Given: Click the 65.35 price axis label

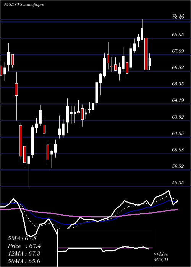Looking at the screenshot, I should (178, 84).
